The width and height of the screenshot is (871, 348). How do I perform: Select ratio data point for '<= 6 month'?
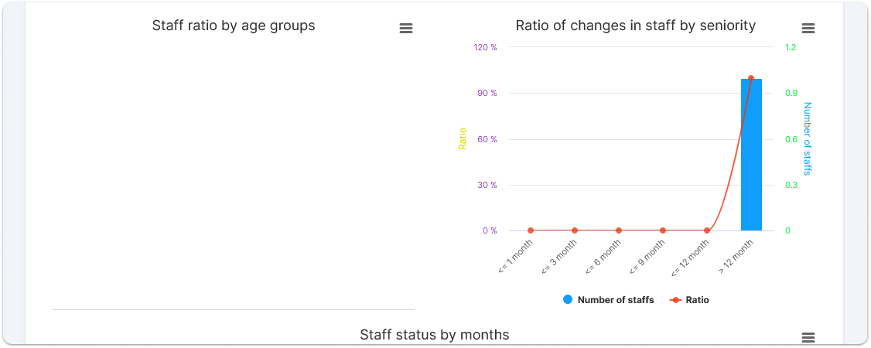pyautogui.click(x=619, y=230)
